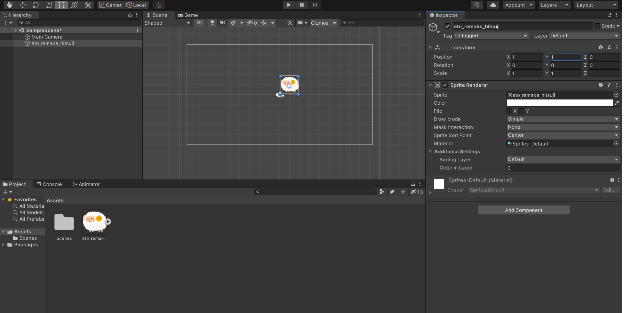Screen dimensions: 624x313
Task: Open the Draw Mode dropdown
Action: tap(563, 119)
